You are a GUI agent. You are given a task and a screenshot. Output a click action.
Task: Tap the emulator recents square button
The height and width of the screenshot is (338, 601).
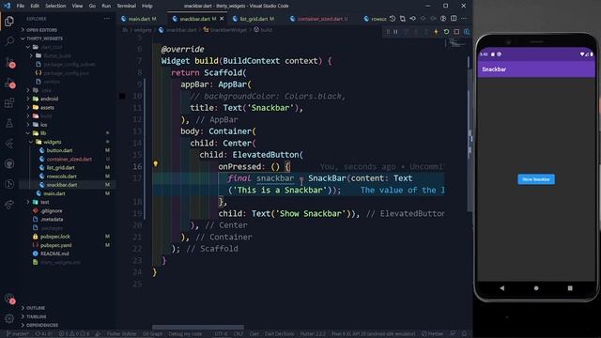click(570, 288)
